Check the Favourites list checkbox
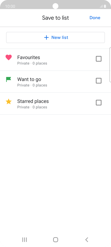 (99, 59)
